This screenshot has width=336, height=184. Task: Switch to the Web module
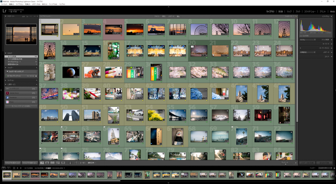332,12
